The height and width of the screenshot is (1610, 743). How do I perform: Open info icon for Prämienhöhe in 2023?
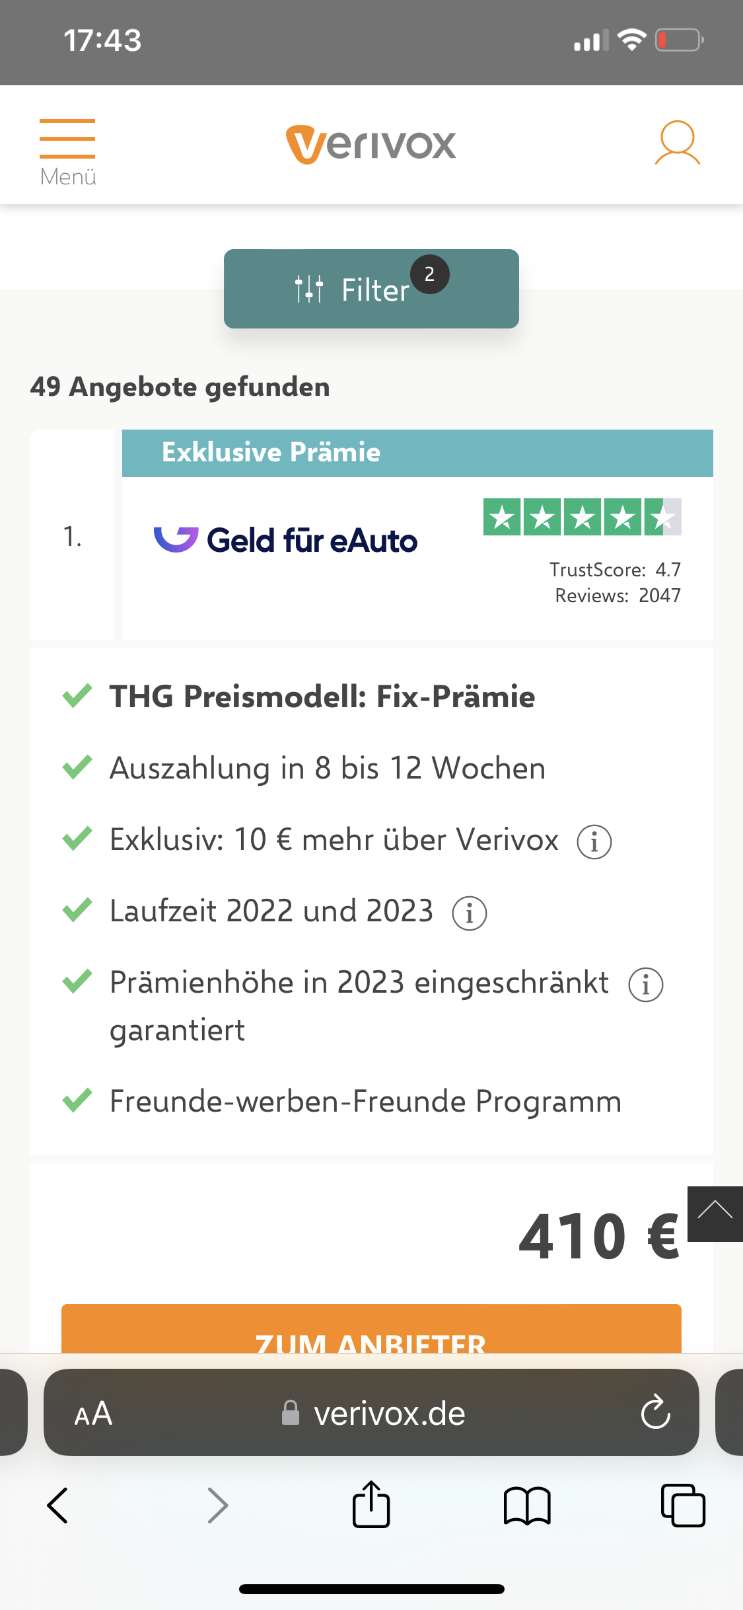click(x=645, y=985)
